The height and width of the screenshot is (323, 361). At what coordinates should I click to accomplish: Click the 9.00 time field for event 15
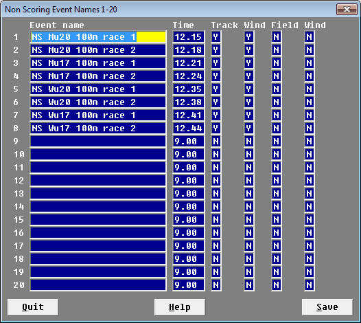189,219
